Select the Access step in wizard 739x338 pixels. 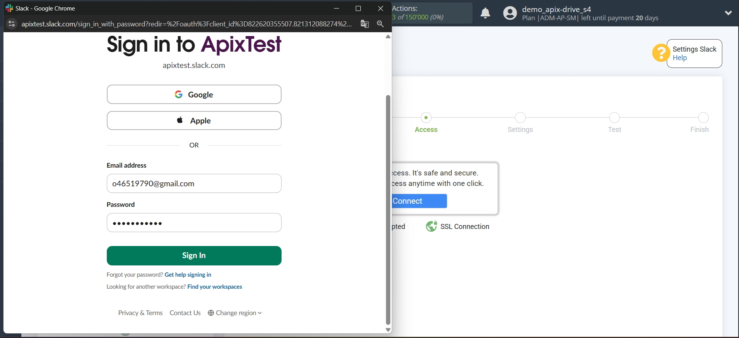426,123
